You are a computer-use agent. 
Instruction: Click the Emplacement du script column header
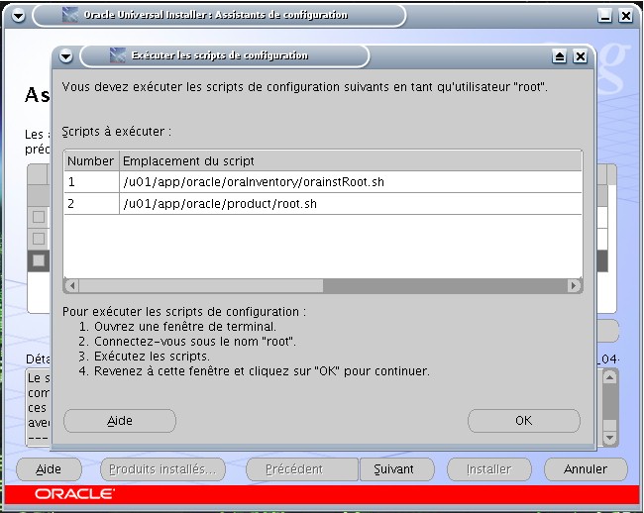(x=351, y=160)
